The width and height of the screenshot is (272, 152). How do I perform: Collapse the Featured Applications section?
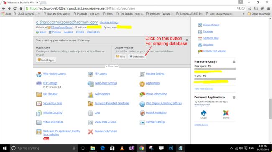tap(234, 97)
